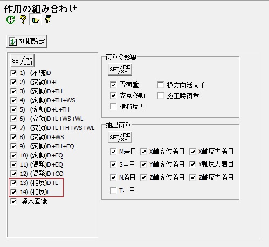Enable 施工時荷重 checkbox
The image size is (269, 247).
coord(161,95)
